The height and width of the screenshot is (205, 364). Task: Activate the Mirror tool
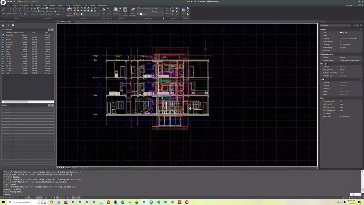[x=50, y=11]
